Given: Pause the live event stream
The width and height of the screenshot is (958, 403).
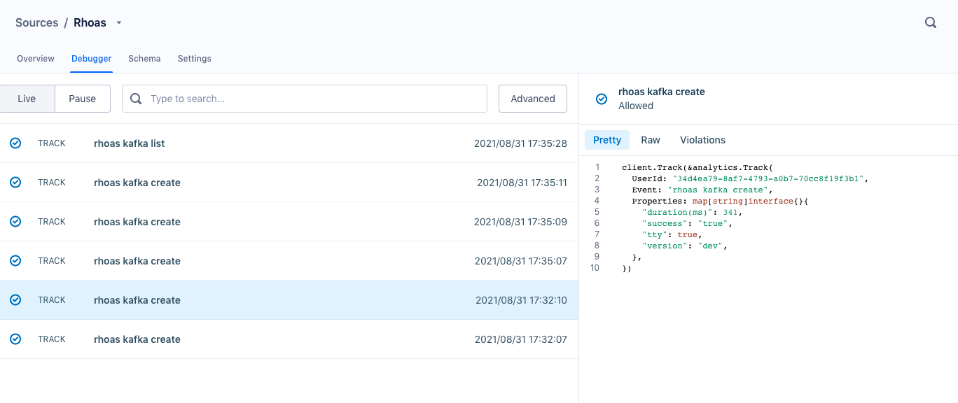Looking at the screenshot, I should (83, 99).
